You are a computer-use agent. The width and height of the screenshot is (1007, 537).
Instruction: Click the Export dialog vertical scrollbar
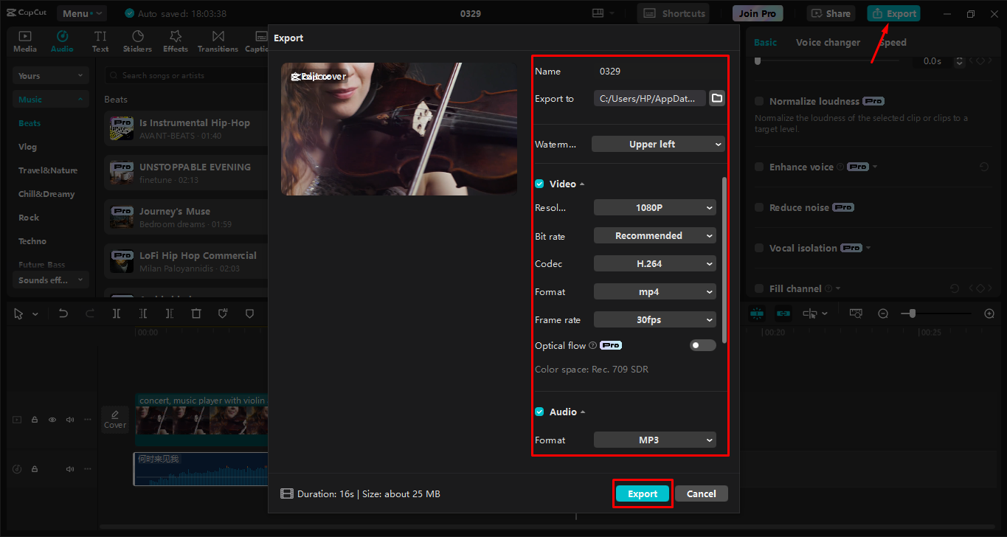tap(724, 260)
